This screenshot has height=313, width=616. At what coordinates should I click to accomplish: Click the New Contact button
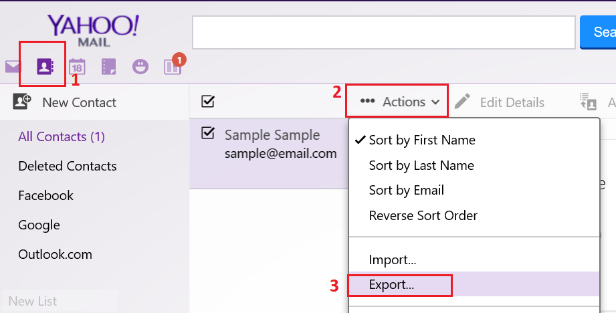coord(65,102)
